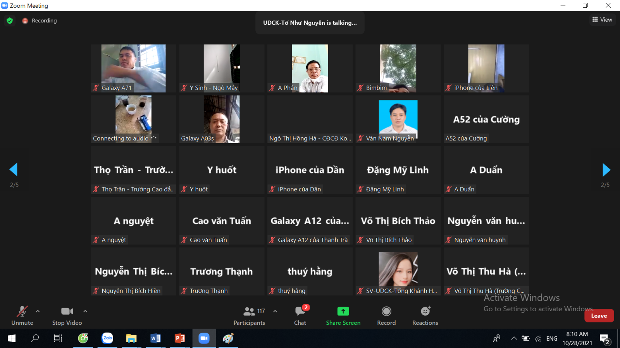This screenshot has width=620, height=348.
Task: Click the 'Y huốt' name label
Action: tap(195, 189)
